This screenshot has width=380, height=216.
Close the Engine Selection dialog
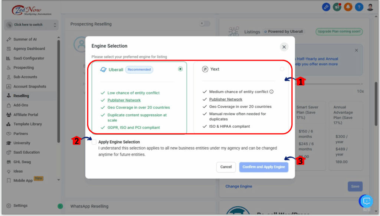click(x=284, y=47)
